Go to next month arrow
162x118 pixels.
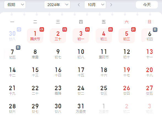(x=111, y=5)
